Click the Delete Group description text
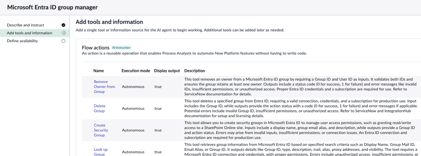421x156 pixels. 301,109
